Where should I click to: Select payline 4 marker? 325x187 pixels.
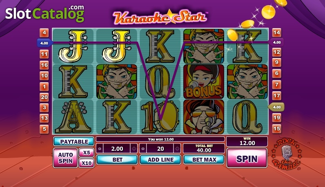coord(44,33)
